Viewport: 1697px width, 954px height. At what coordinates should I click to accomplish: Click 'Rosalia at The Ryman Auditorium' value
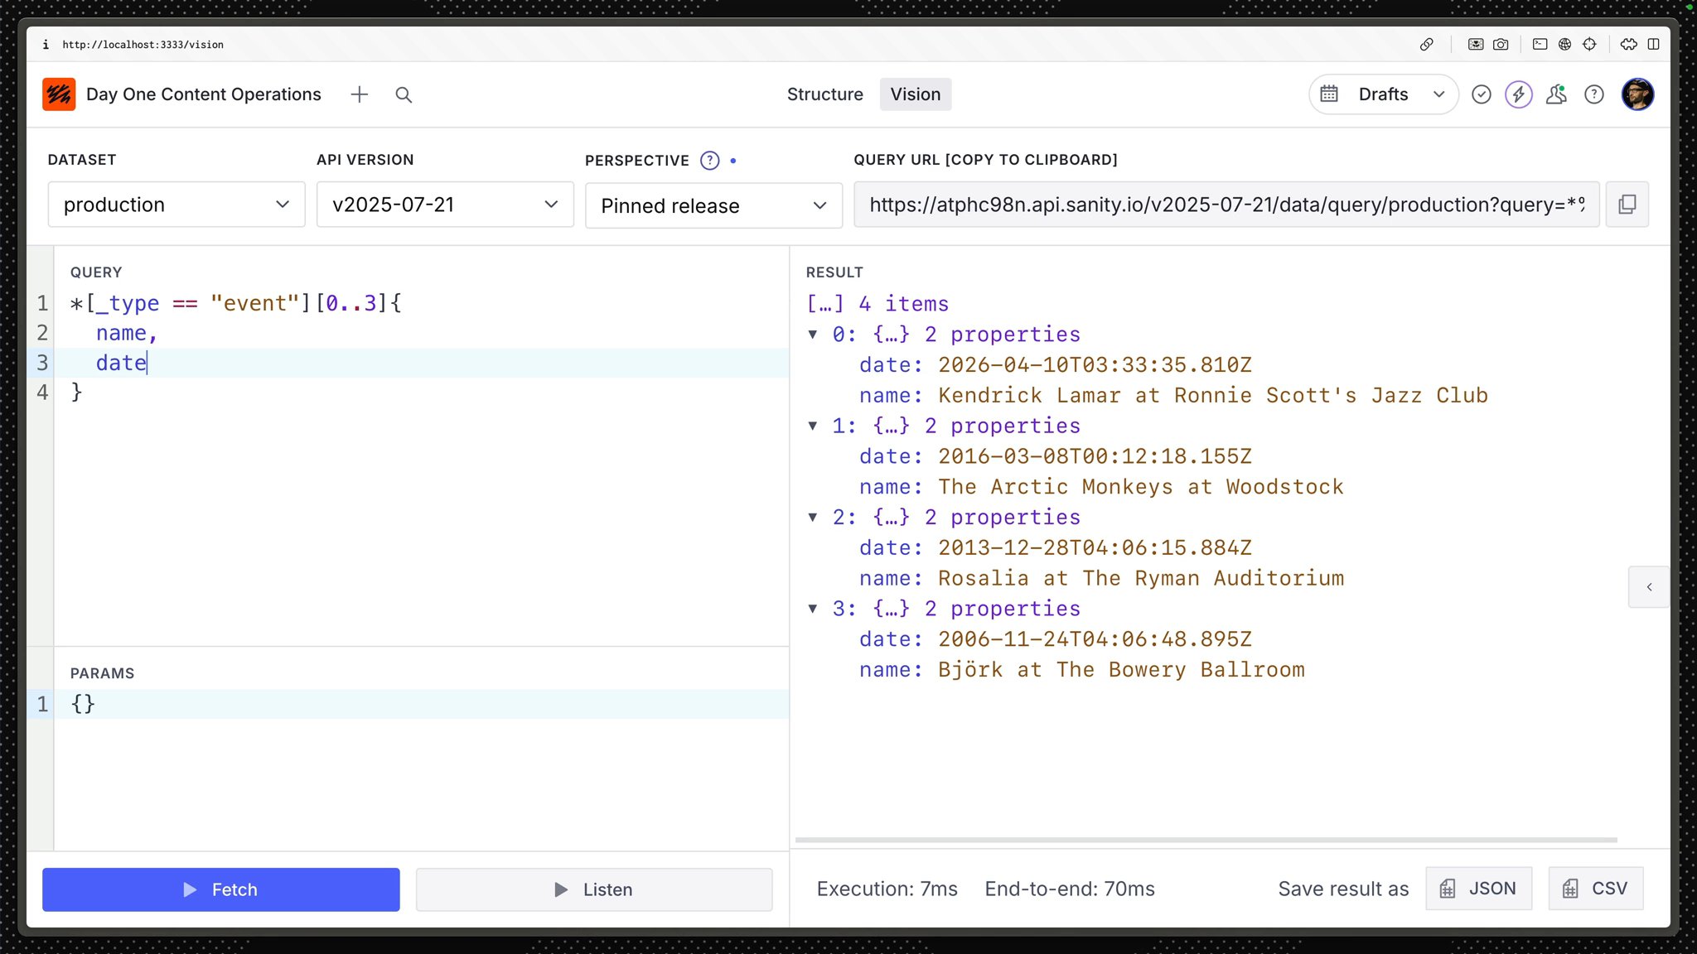[x=1141, y=578]
